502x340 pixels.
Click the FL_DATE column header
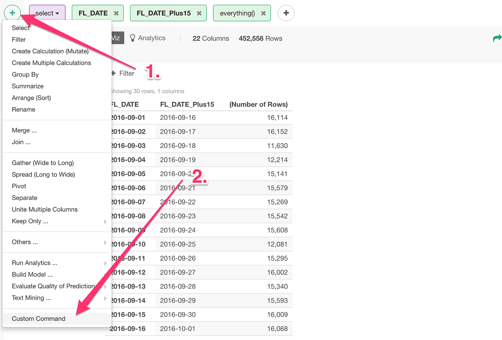point(124,104)
